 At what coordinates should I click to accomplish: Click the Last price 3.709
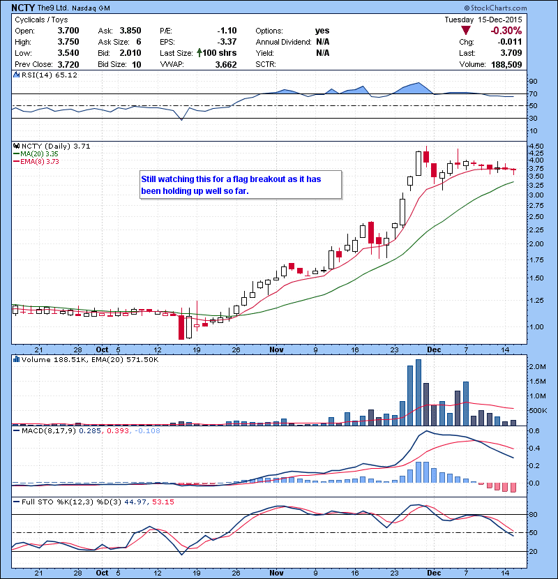tap(511, 53)
